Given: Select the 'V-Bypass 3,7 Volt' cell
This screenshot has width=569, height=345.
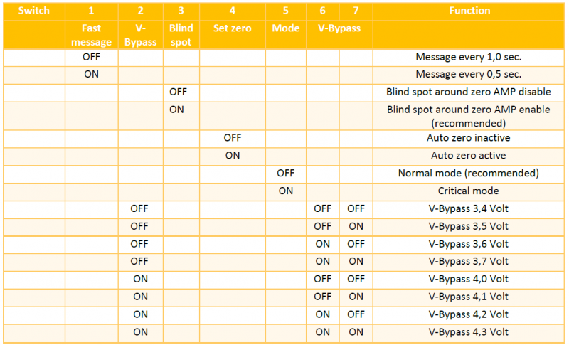Looking at the screenshot, I should coord(469,261).
